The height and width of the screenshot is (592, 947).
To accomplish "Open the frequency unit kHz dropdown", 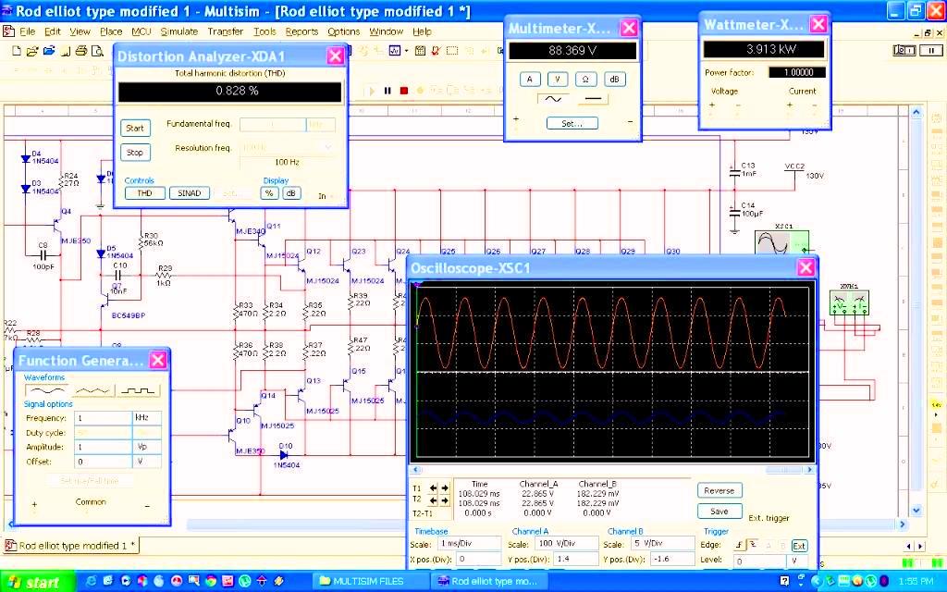I will [147, 418].
